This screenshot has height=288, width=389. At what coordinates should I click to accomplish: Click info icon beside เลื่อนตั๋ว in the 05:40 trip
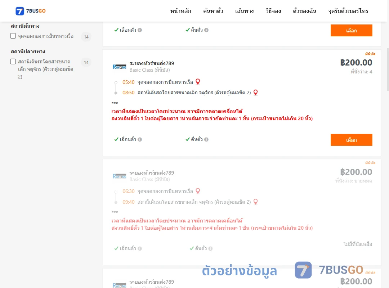point(140,139)
